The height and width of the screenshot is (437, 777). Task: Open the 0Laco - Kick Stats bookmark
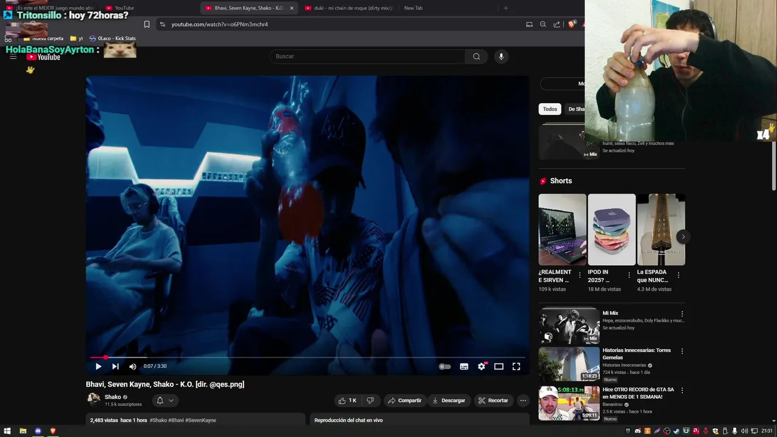click(x=112, y=38)
